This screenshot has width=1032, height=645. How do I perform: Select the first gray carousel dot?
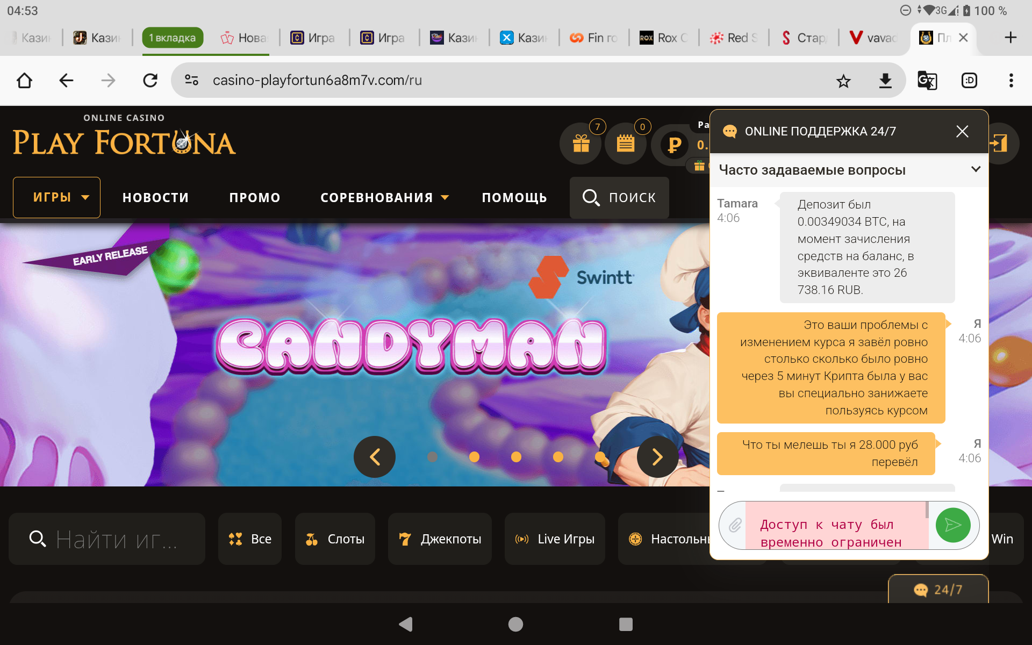432,457
